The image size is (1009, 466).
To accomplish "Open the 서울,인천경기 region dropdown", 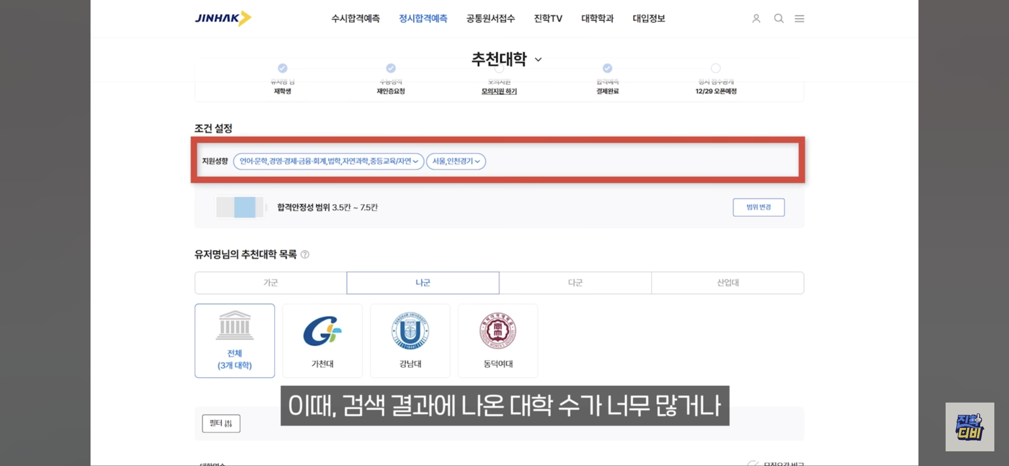I will (x=456, y=161).
